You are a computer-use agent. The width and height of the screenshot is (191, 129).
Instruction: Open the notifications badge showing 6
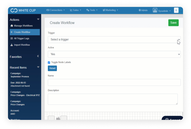(x=176, y=10)
